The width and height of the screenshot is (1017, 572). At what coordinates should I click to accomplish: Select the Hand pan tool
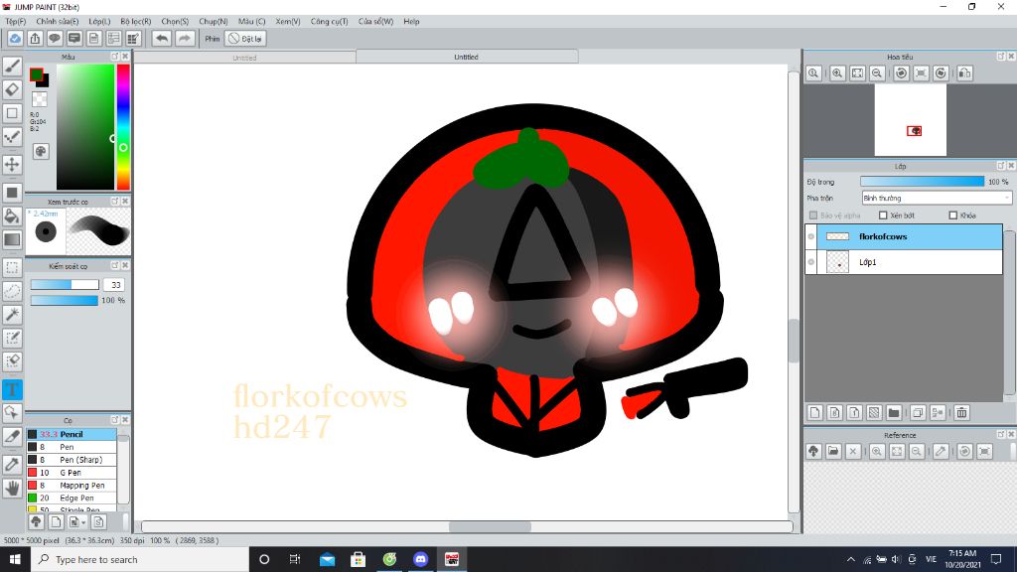[x=12, y=488]
